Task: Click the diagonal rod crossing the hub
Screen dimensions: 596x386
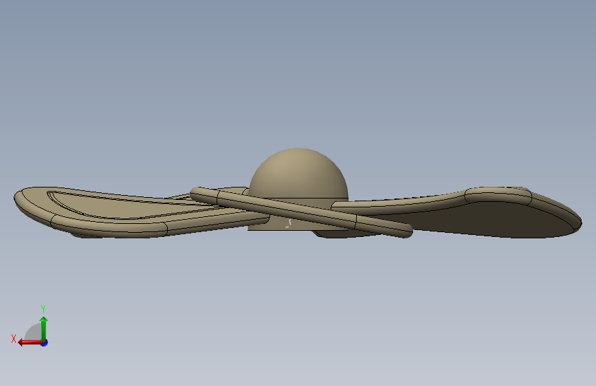Action: (301, 212)
